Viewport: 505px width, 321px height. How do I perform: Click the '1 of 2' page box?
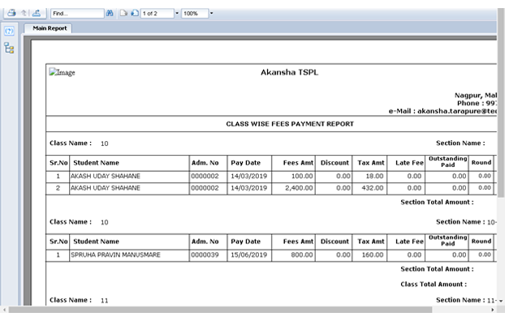158,14
